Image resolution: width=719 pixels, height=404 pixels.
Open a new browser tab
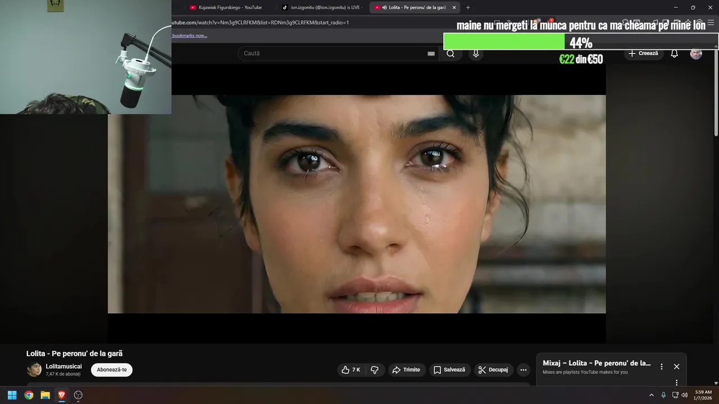468,7
